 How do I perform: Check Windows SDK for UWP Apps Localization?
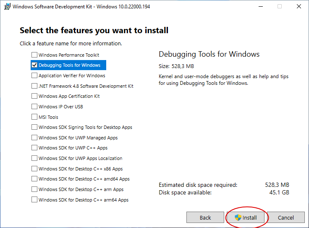click(34, 158)
